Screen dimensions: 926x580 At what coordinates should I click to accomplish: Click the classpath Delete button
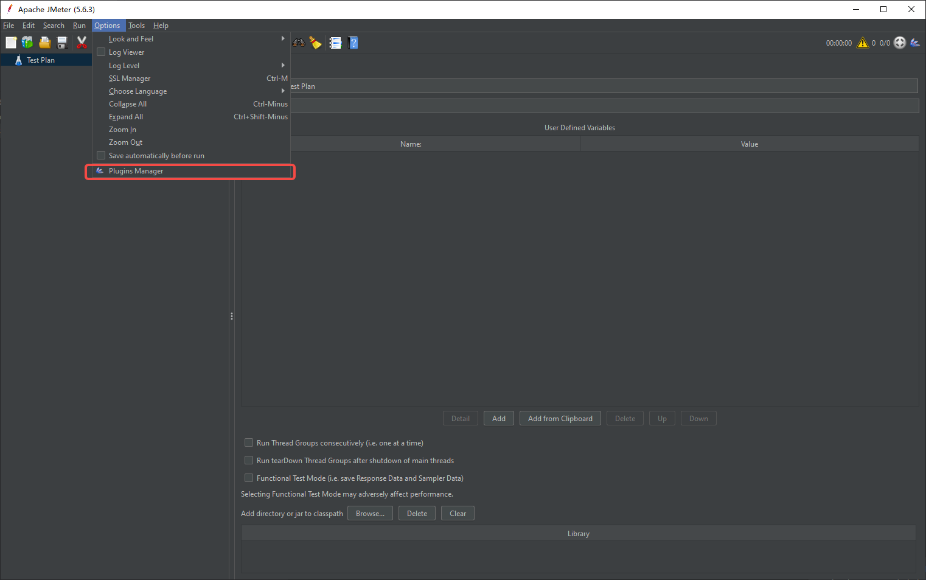(417, 513)
